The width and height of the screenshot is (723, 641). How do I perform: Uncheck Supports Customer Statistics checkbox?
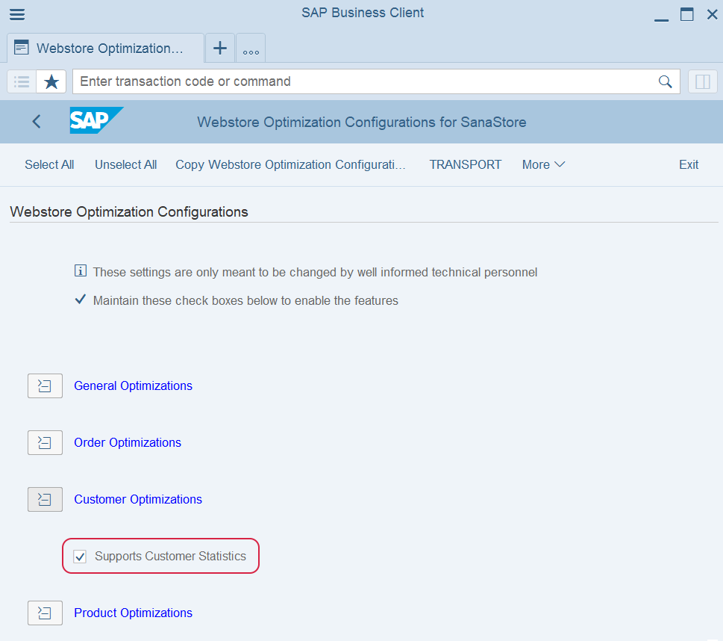[x=80, y=557]
